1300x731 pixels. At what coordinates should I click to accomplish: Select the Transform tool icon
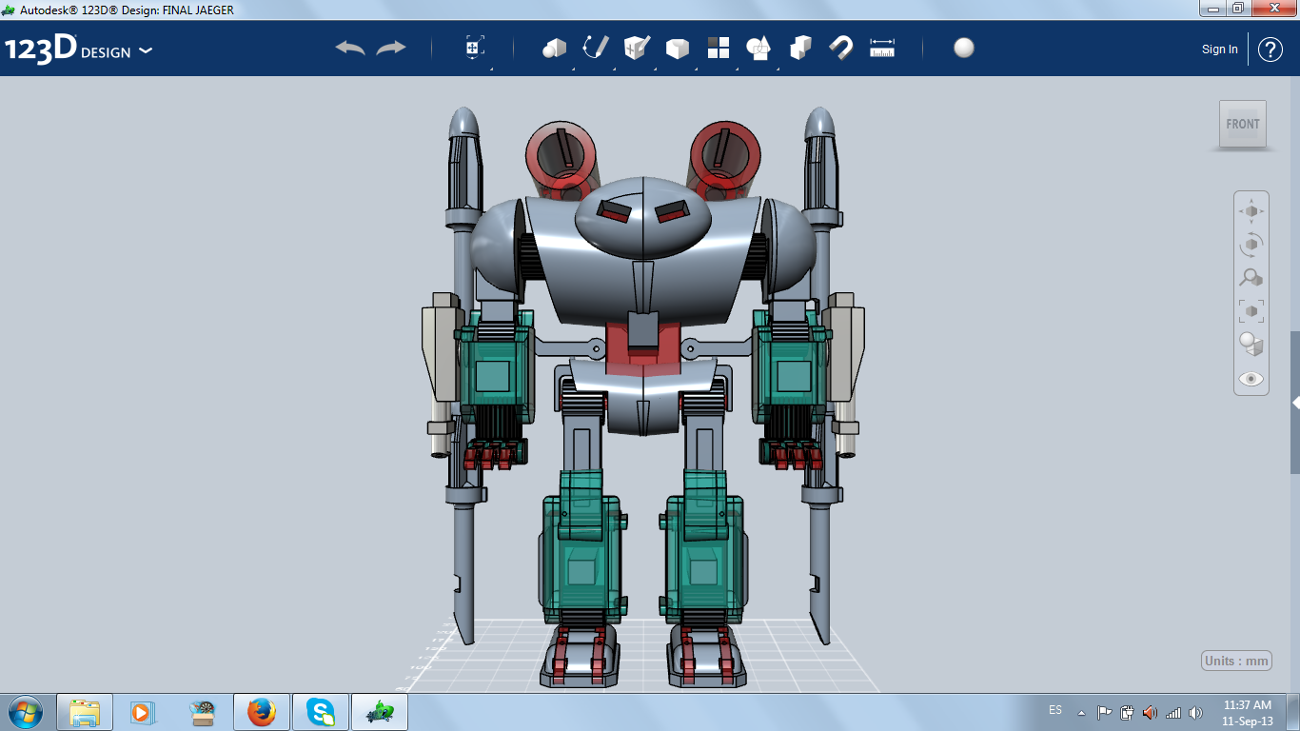click(473, 46)
